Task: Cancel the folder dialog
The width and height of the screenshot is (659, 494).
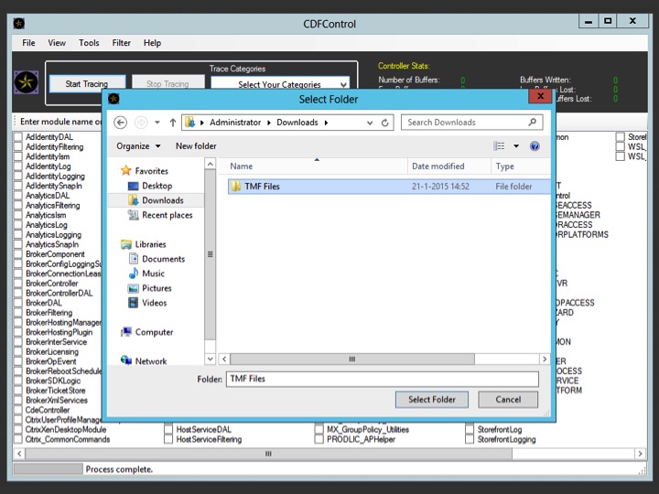Action: pyautogui.click(x=508, y=400)
